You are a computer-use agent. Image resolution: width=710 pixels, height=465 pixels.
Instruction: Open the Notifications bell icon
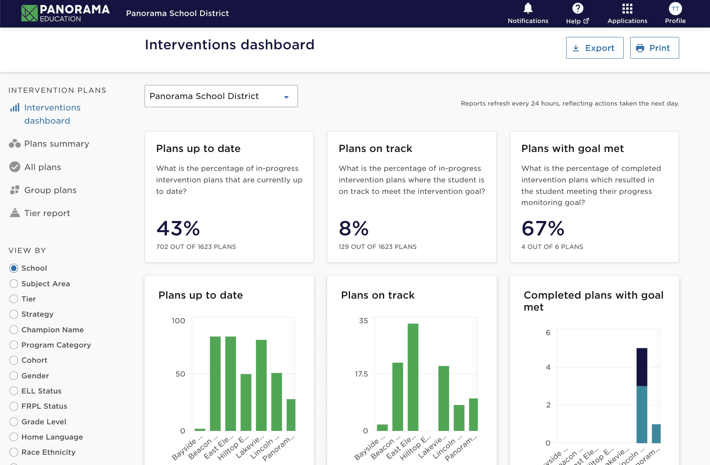[x=528, y=8]
